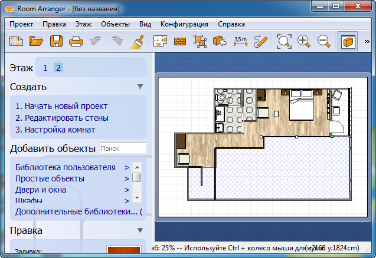Collapse the Правка section arrow
The width and height of the screenshot is (376, 258).
coord(140,230)
